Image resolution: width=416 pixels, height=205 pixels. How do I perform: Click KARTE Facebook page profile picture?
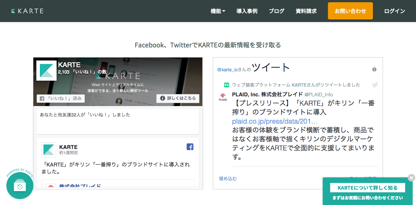tap(46, 71)
